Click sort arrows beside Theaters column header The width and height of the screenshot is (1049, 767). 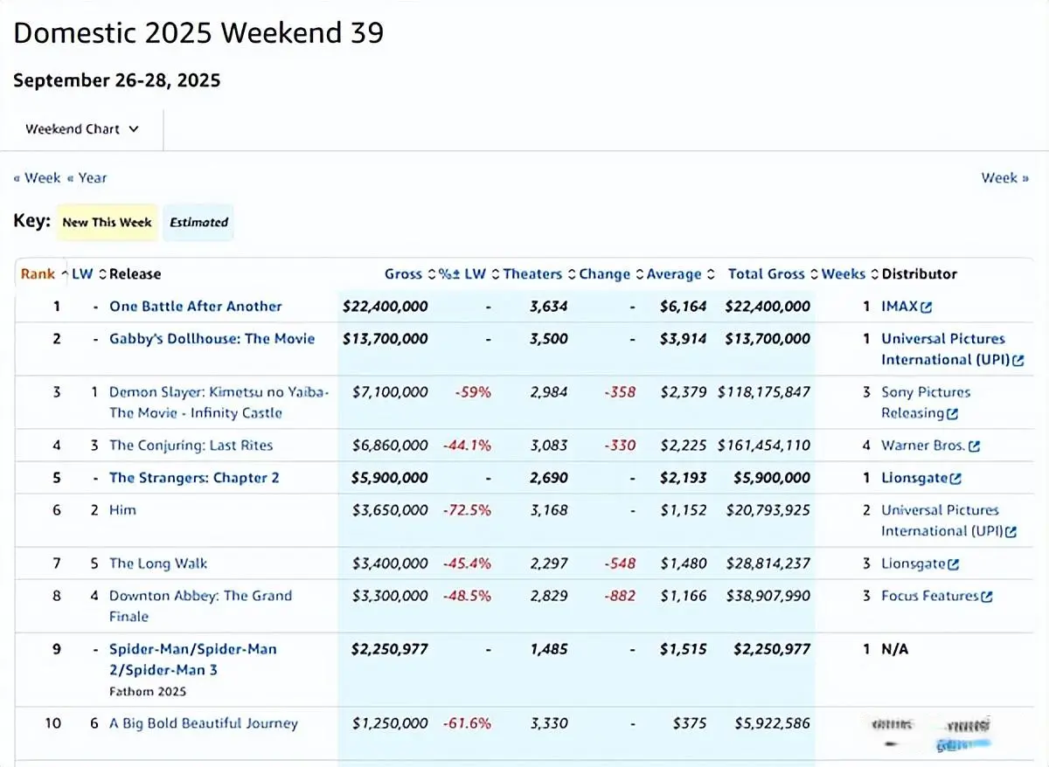(572, 274)
